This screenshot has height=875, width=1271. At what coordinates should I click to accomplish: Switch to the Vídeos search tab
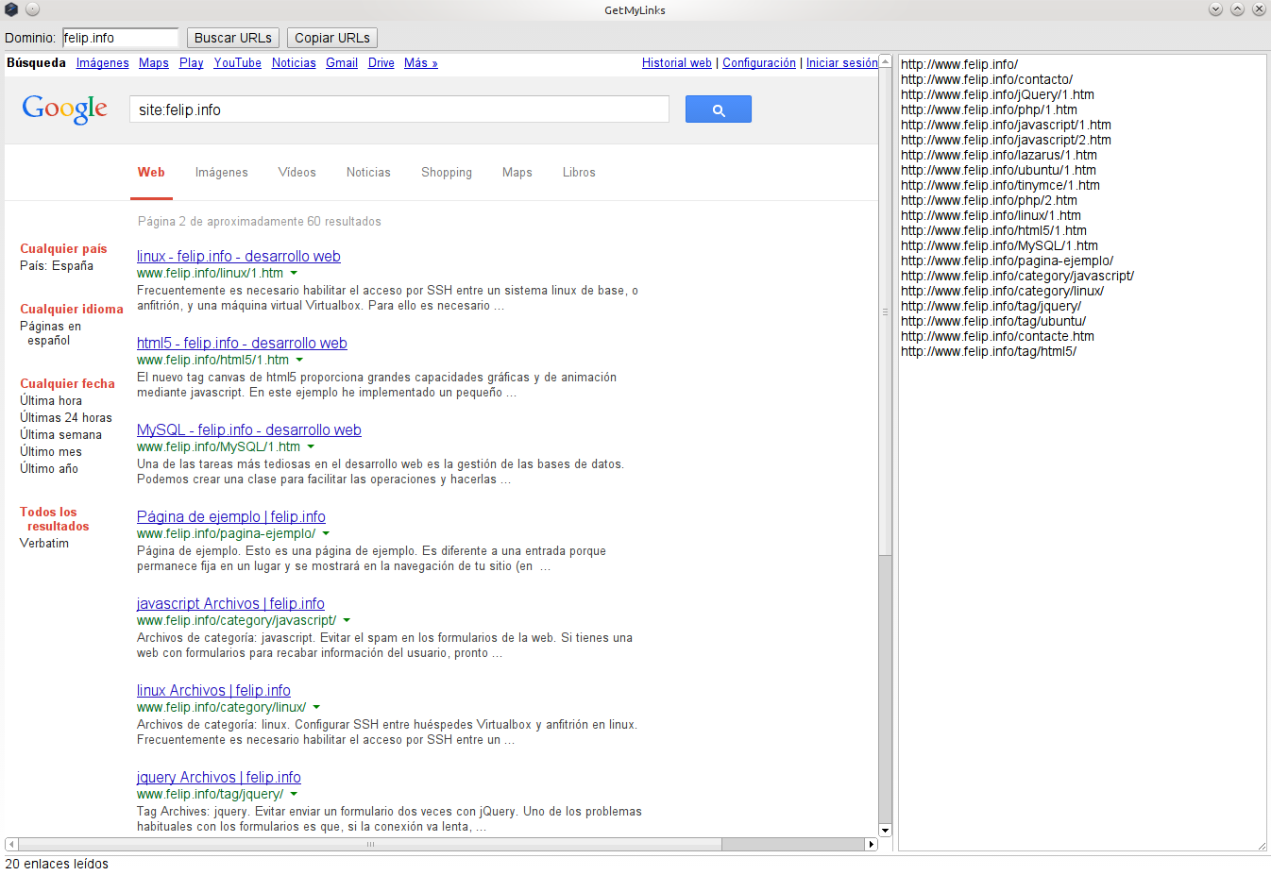coord(297,173)
